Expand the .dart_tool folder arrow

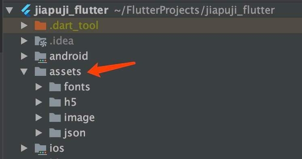tap(24, 25)
